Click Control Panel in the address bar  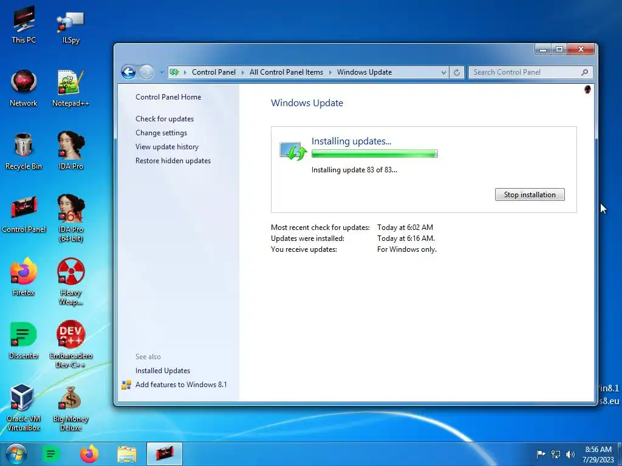[x=213, y=72]
